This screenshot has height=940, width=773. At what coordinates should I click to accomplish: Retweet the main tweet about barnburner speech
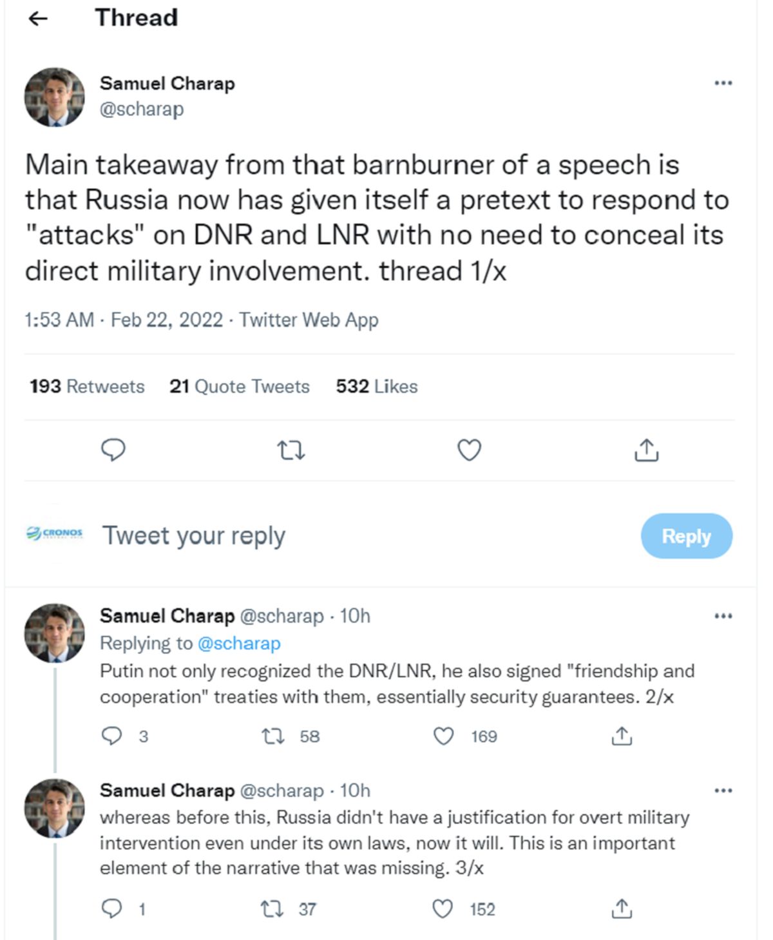point(291,450)
